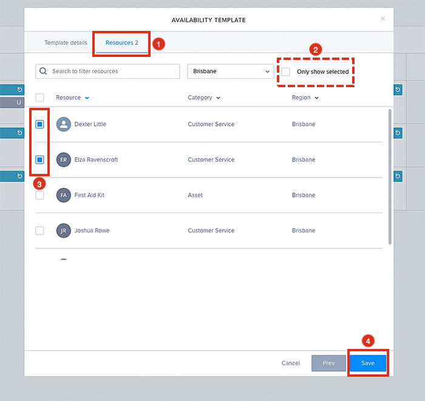Uncheck the Dexter Little checkbox
Screen dimensions: 425x401
point(39,124)
